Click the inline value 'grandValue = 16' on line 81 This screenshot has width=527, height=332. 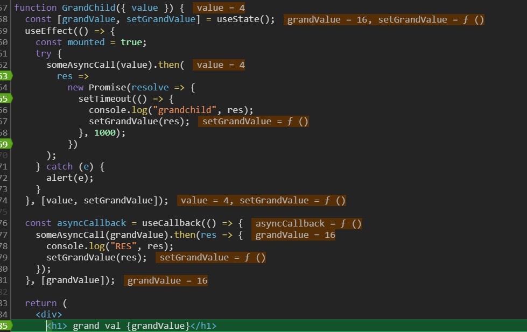pyautogui.click(x=166, y=280)
